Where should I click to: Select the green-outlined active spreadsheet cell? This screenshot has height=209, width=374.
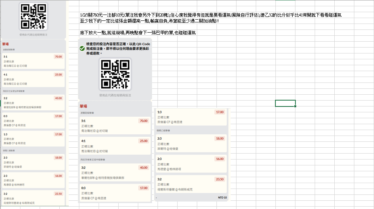pos(285,103)
